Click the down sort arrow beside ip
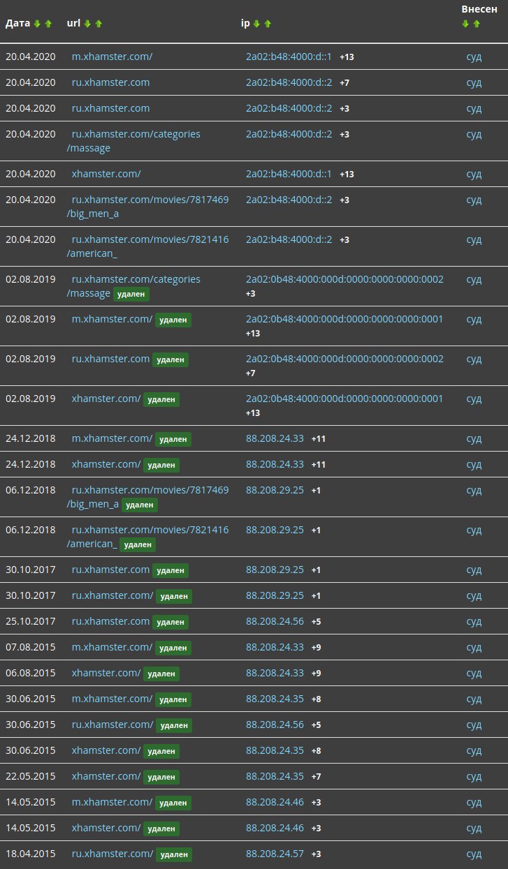The width and height of the screenshot is (508, 869). [x=256, y=24]
